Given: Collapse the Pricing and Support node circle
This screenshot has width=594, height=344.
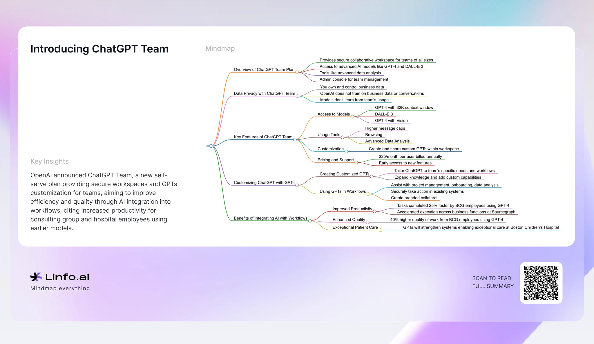Looking at the screenshot, I should coord(356,162).
